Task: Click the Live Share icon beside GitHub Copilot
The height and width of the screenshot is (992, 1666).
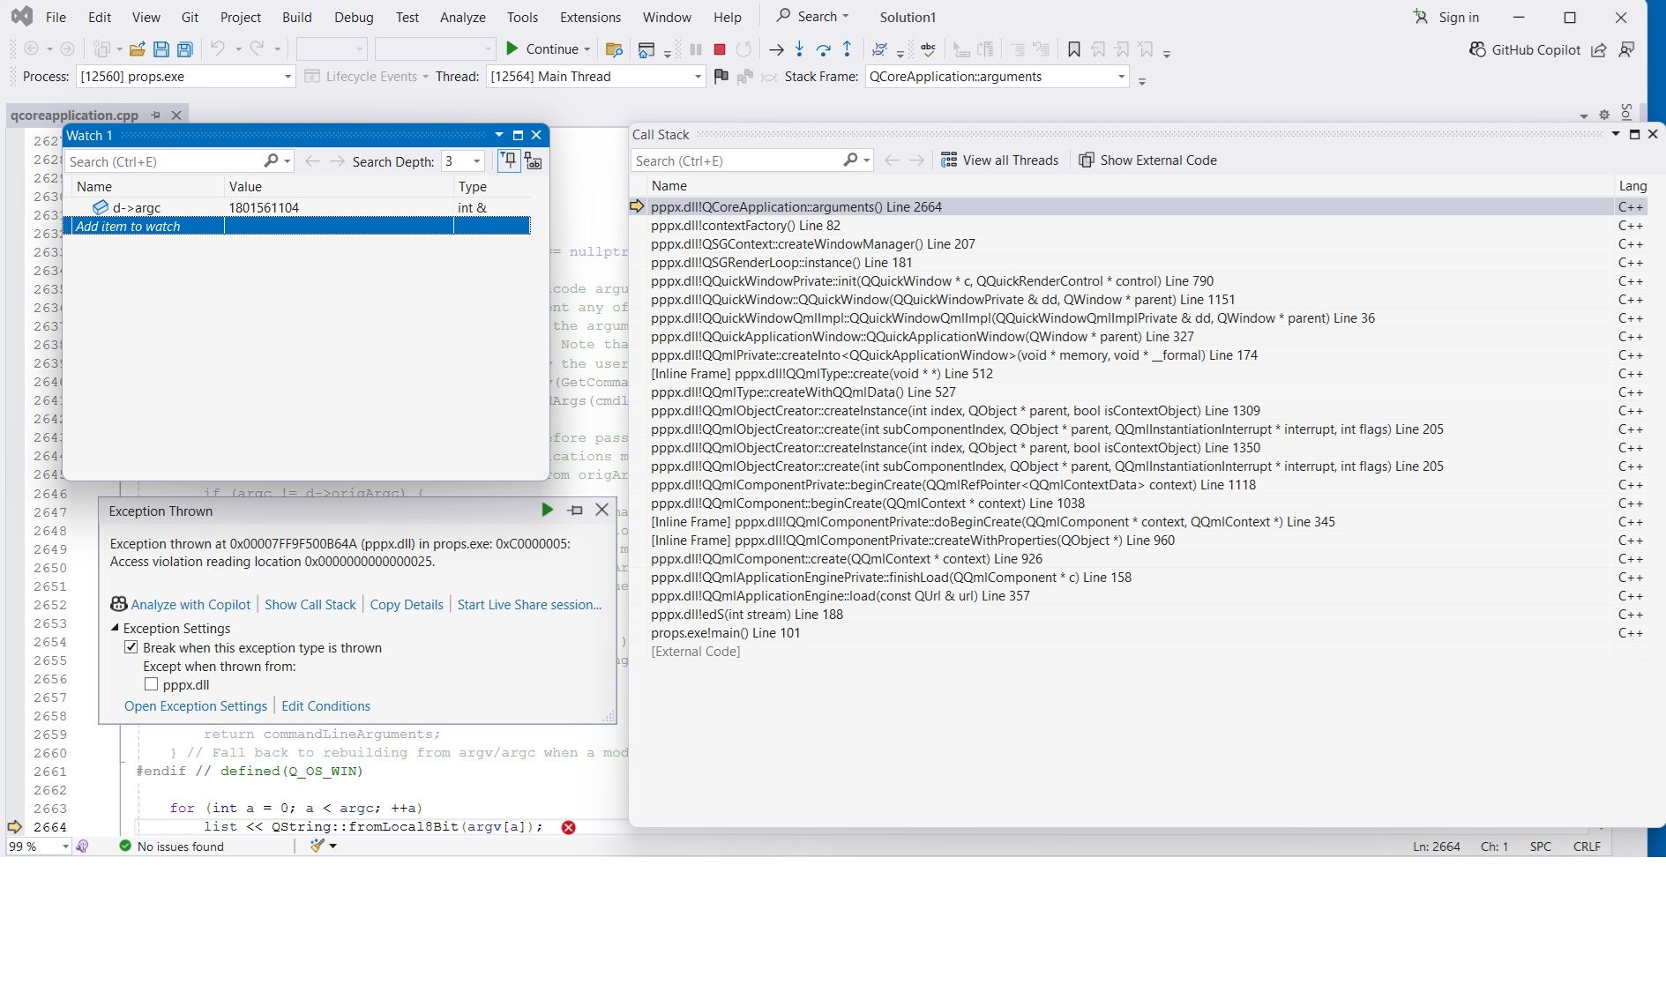Action: (1598, 50)
